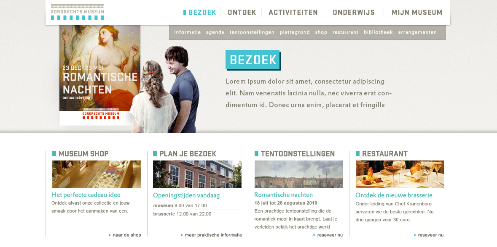Screen dimensions: 497x247
Task: Open the brick building facade thumbnail
Action: (197, 174)
